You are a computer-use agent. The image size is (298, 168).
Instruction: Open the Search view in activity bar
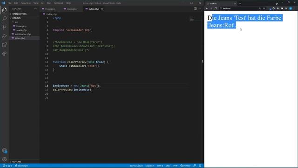[4, 19]
